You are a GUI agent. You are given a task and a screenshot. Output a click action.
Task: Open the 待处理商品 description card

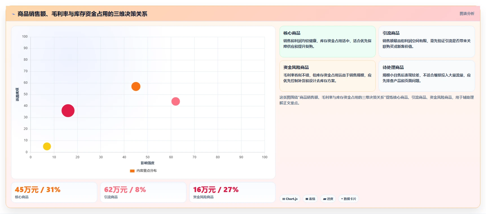(426, 76)
